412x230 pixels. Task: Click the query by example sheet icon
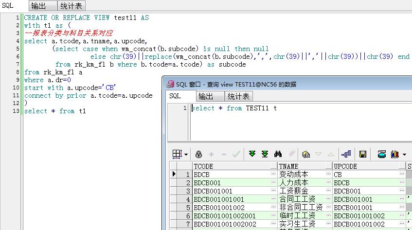(x=306, y=154)
